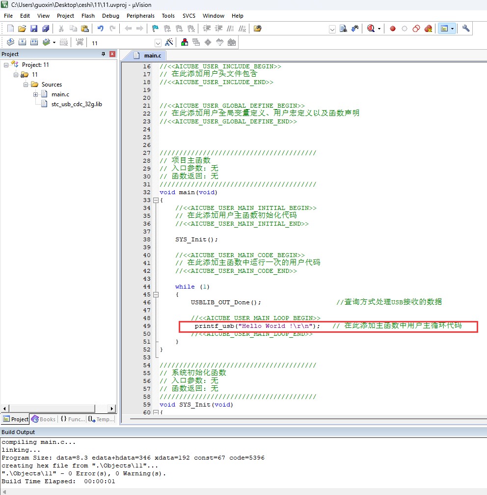Open the batch build dropdown arrow
Viewport: 487px width, 495px height.
(x=54, y=42)
